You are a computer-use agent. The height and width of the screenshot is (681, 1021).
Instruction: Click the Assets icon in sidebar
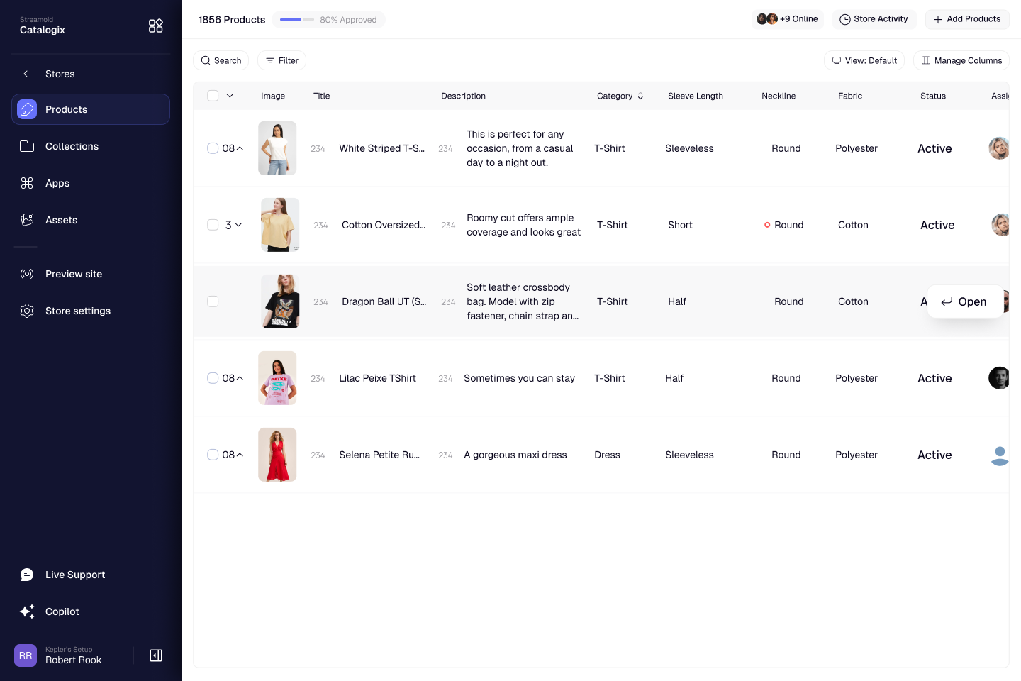(x=27, y=220)
